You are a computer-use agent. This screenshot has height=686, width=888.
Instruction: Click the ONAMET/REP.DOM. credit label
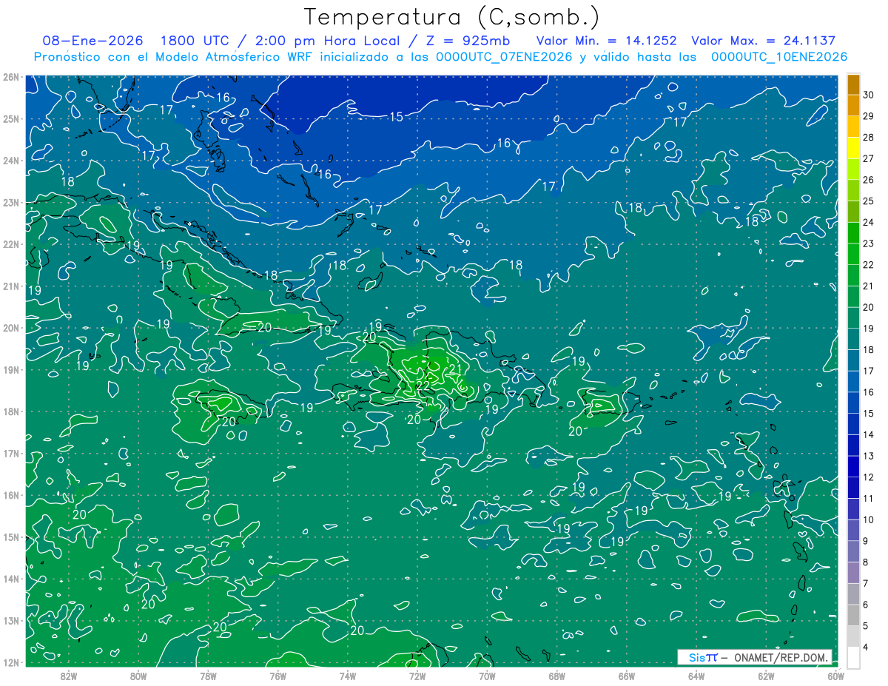click(781, 657)
